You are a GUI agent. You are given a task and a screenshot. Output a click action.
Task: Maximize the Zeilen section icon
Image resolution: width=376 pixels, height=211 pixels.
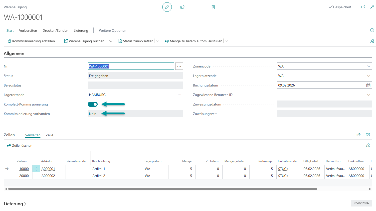pos(368,135)
